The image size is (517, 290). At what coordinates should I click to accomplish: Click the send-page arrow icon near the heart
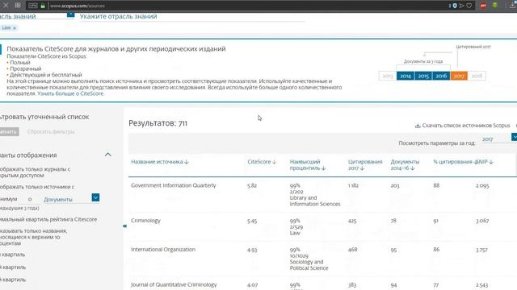point(461,6)
